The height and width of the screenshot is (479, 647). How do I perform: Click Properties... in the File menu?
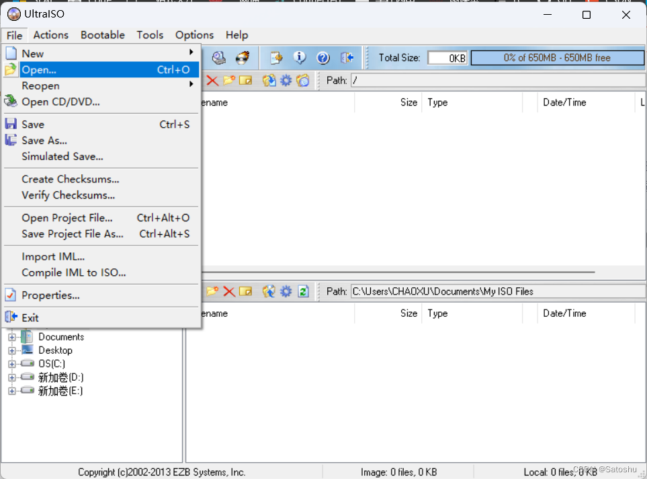point(50,295)
